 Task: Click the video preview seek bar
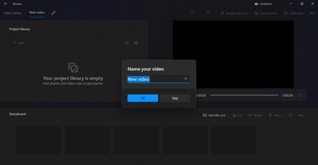pos(244,95)
